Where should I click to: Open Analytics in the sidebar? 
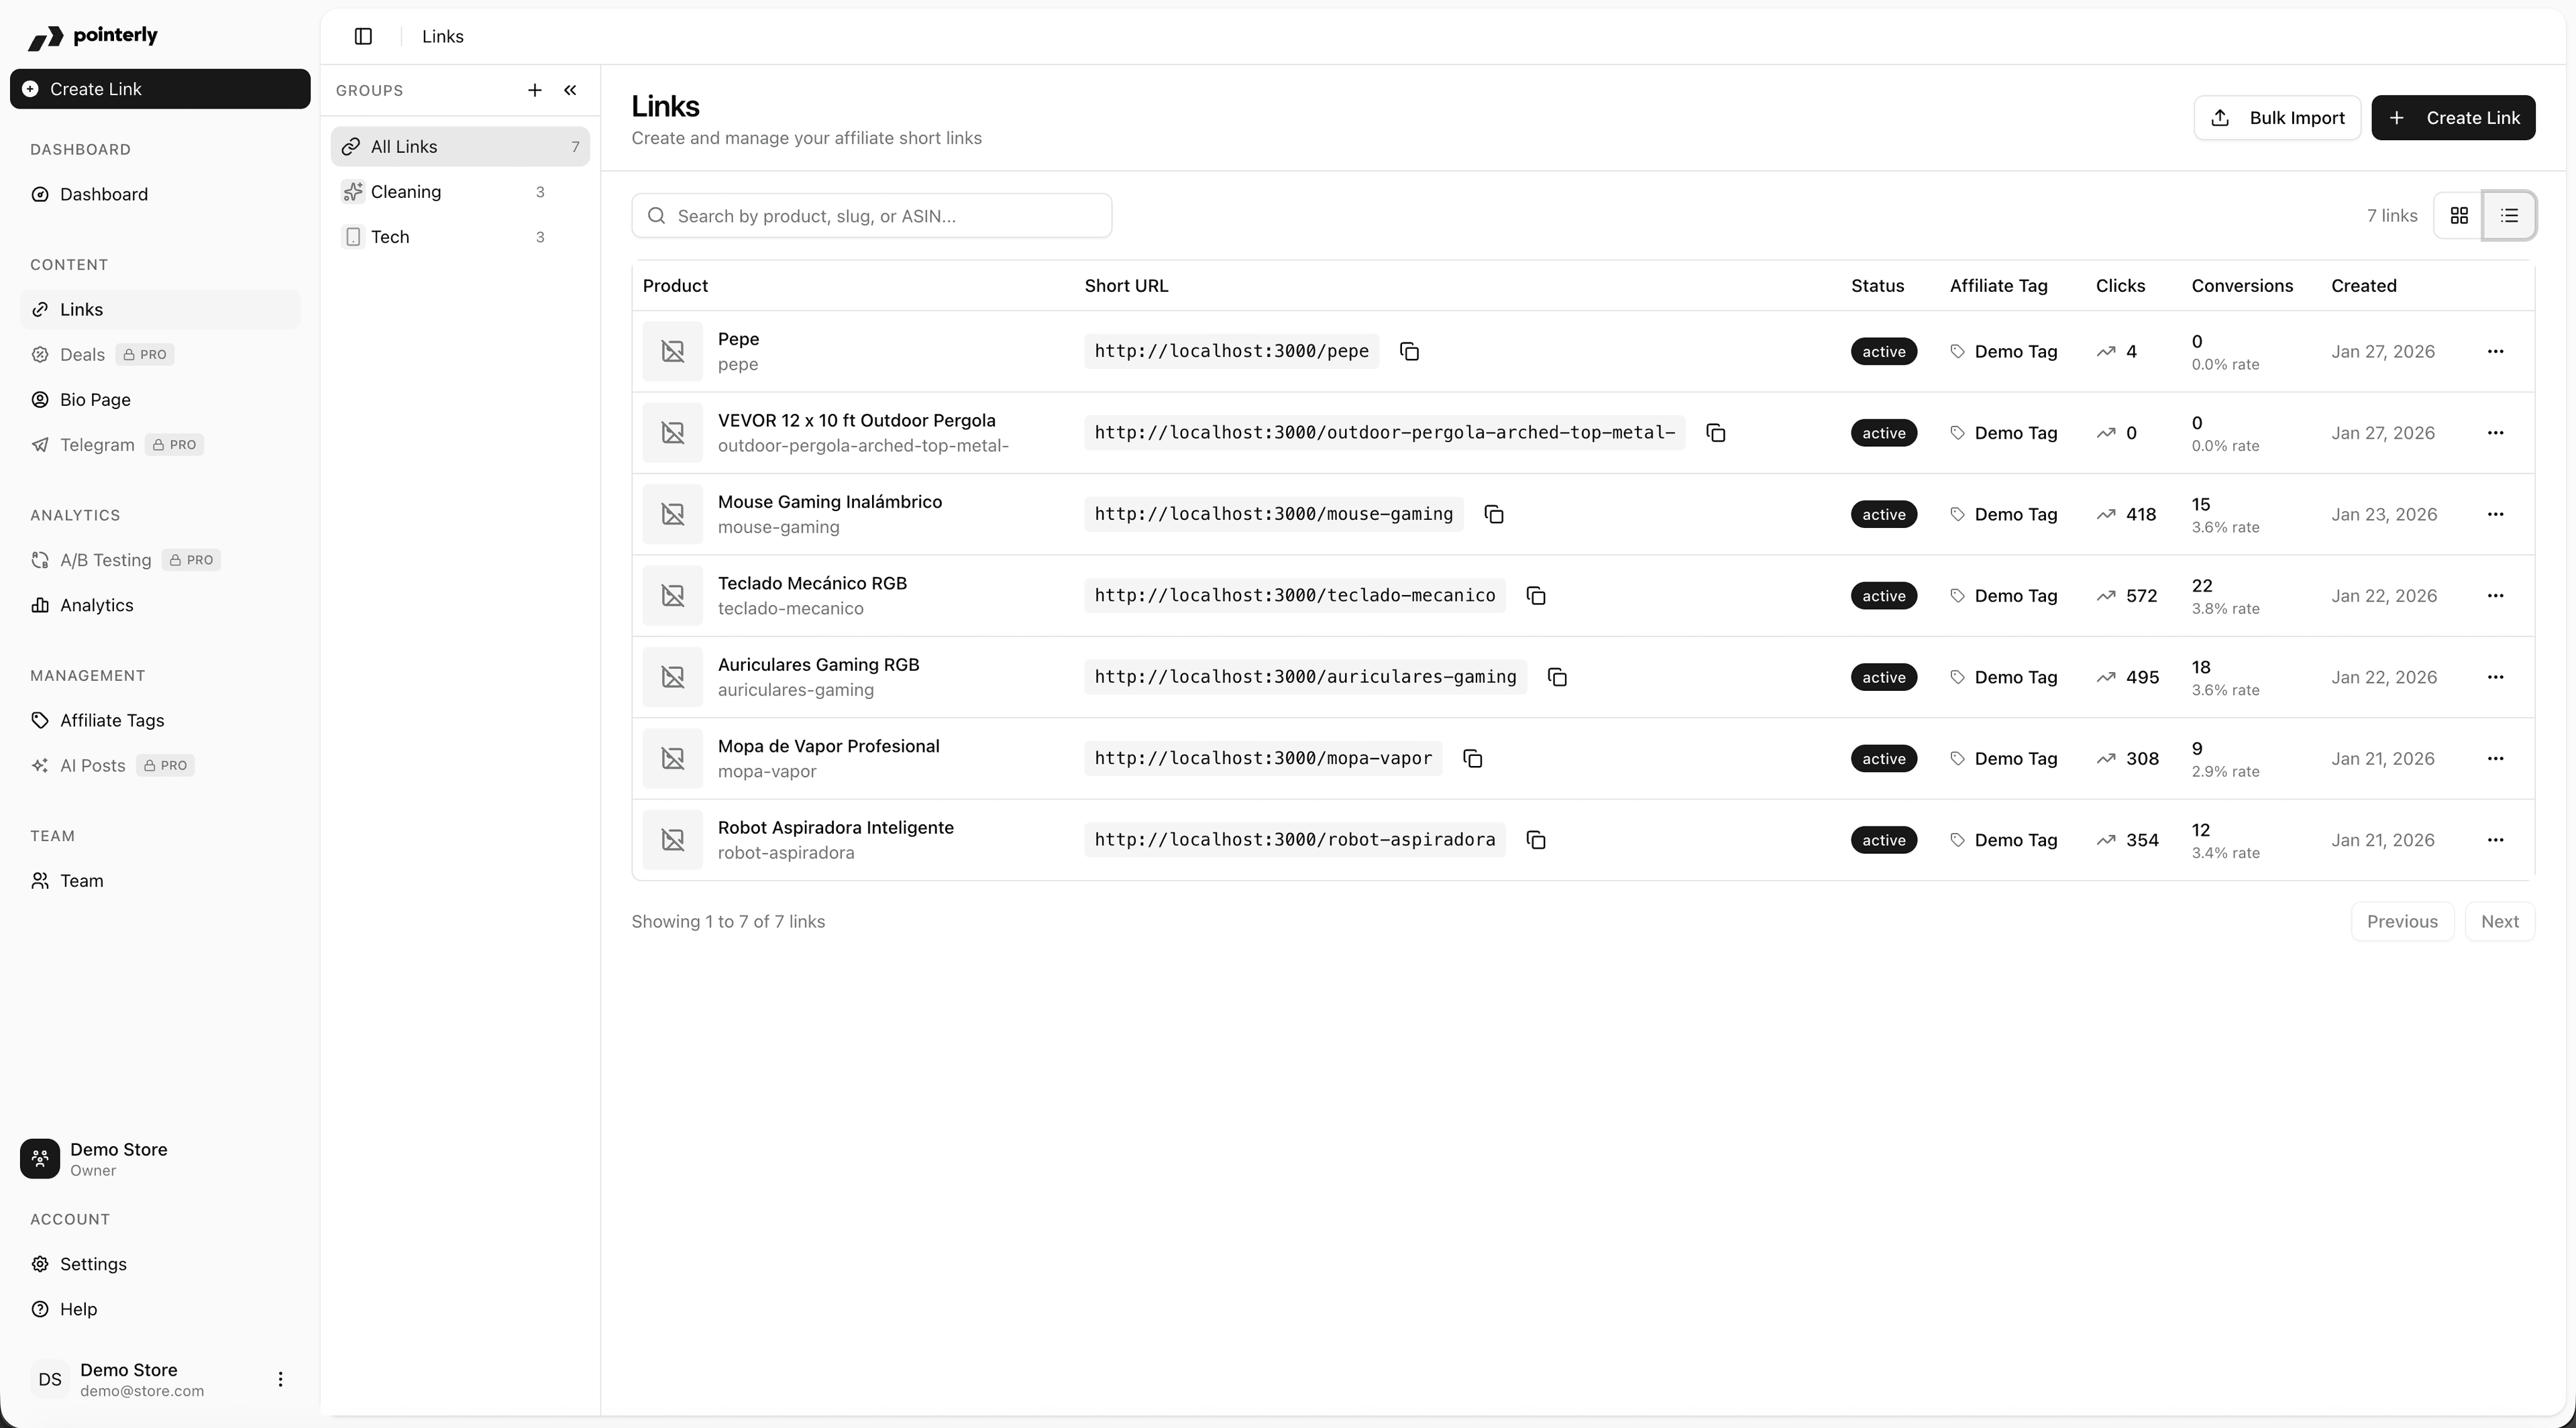pyautogui.click(x=96, y=605)
